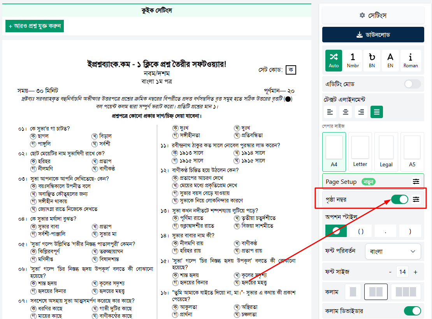Set text alignment to left
The image size is (432, 319).
[330, 112]
